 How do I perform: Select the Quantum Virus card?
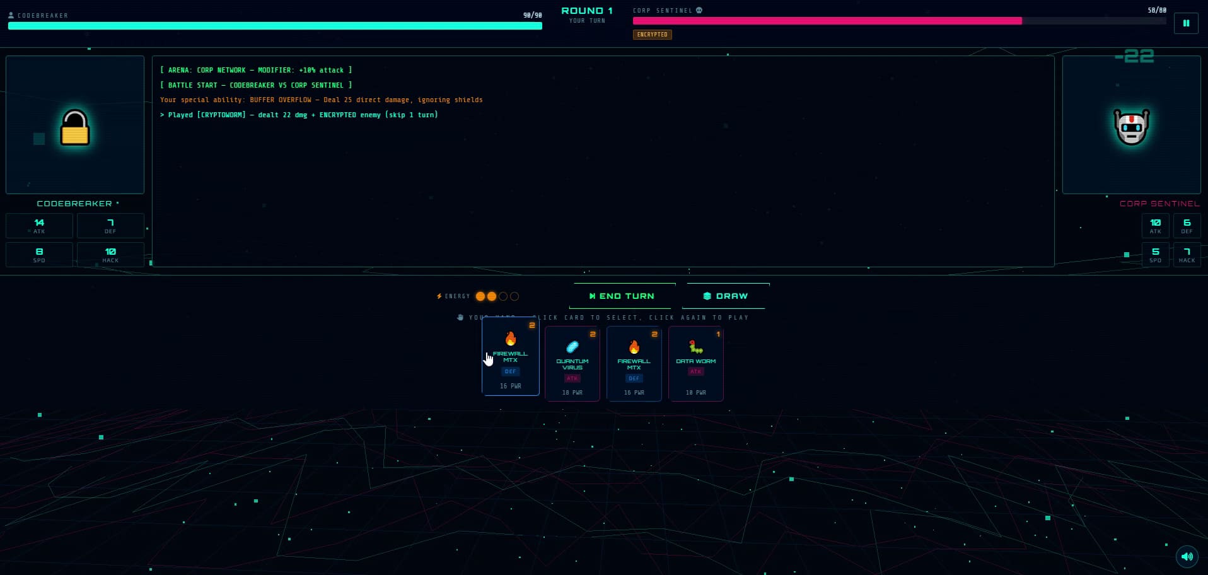[572, 363]
